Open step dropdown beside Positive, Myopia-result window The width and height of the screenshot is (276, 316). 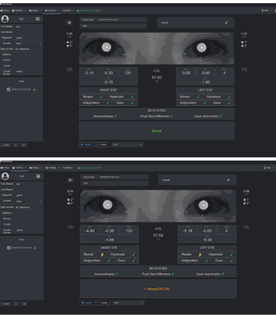tap(128, 303)
